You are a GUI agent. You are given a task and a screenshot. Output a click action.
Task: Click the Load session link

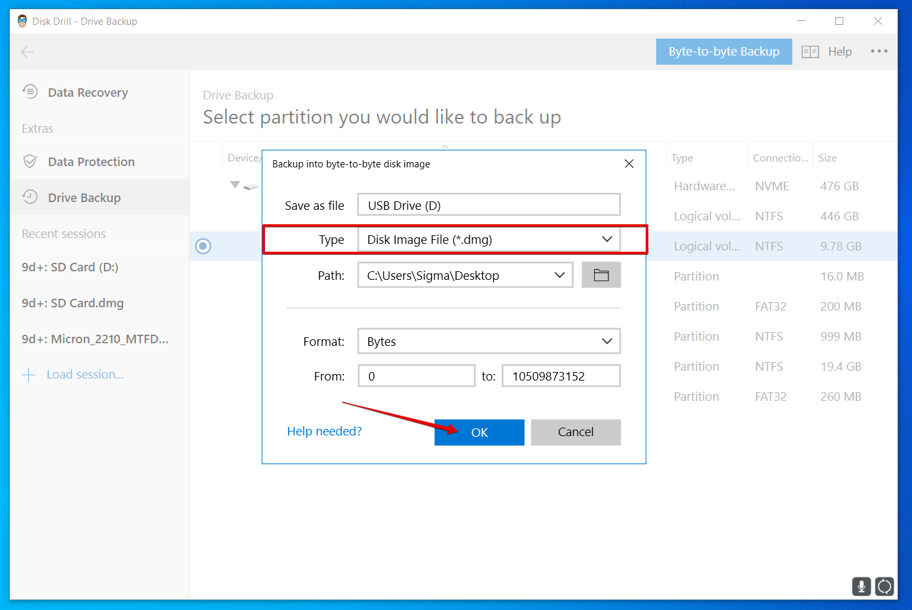[x=85, y=375]
